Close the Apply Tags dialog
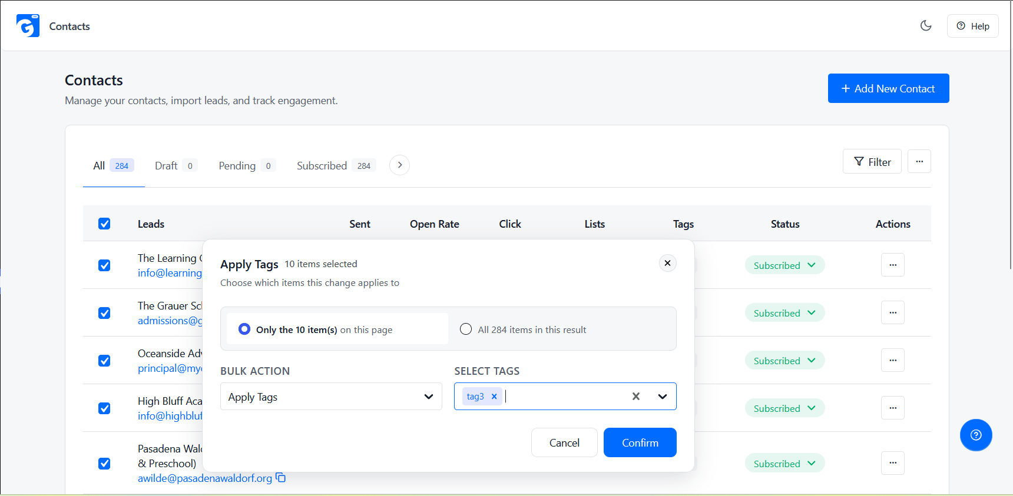 (x=667, y=263)
